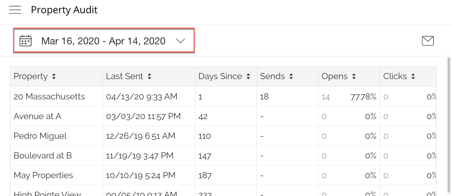Click the Boulevard at B row

click(43, 156)
